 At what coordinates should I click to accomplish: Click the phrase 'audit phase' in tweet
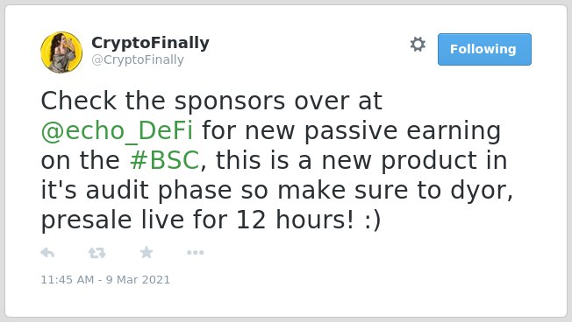click(159, 191)
